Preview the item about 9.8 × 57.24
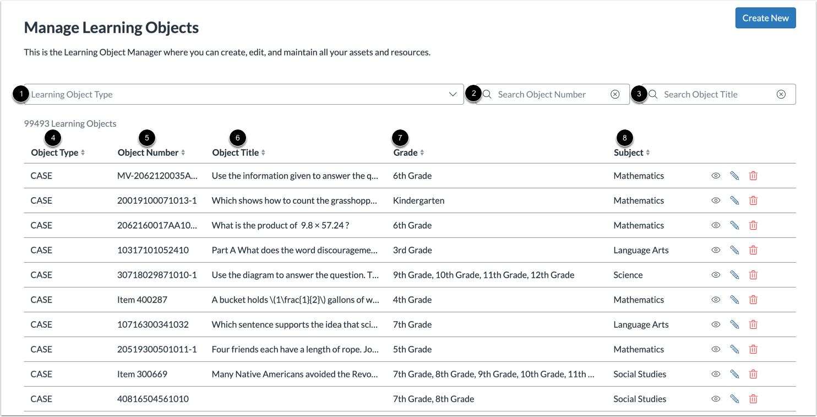The height and width of the screenshot is (417, 817). click(715, 225)
